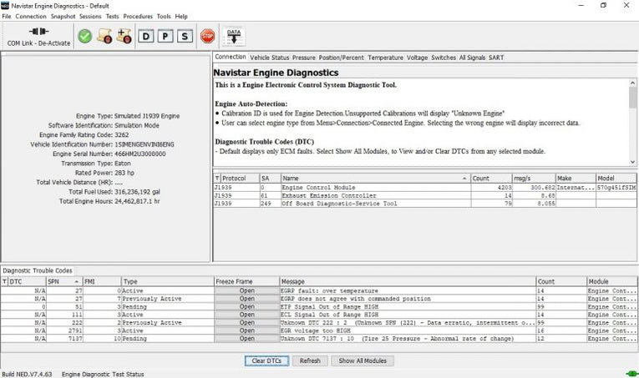Switch to the Switches tab
This screenshot has width=639, height=378.
tap(444, 58)
